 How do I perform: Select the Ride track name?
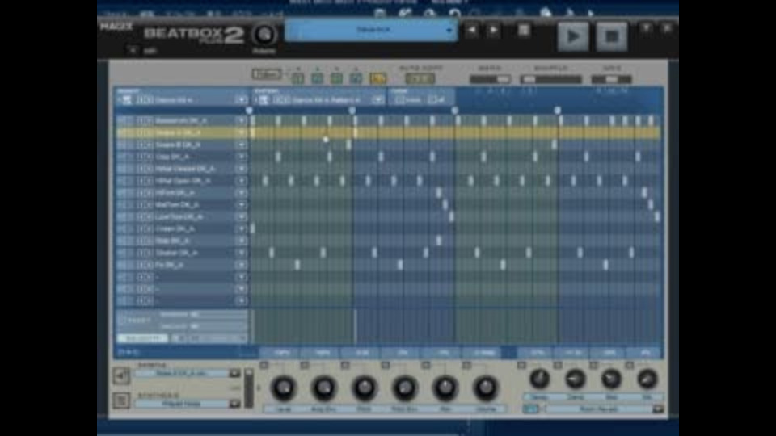pyautogui.click(x=171, y=241)
